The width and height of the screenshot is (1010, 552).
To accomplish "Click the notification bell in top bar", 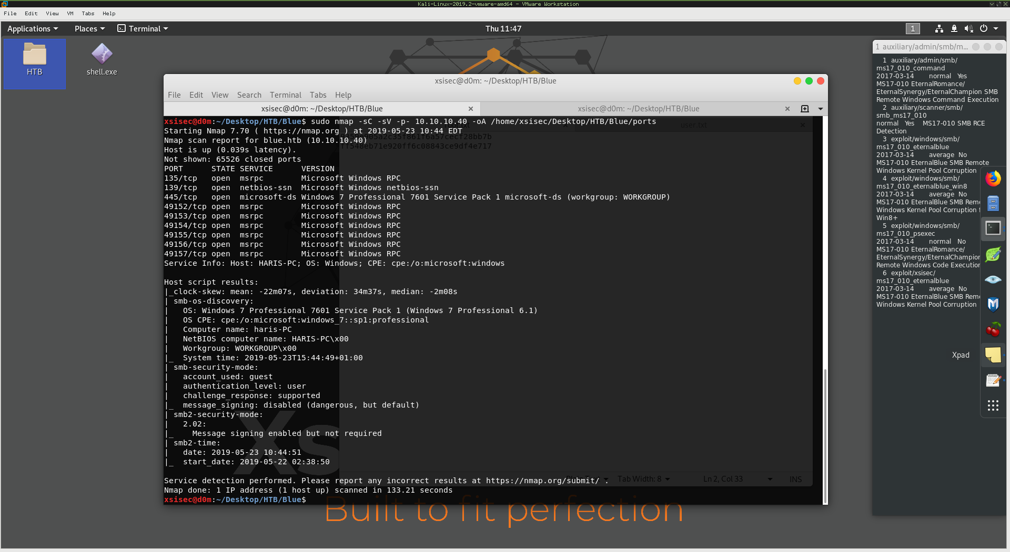I will coord(954,29).
